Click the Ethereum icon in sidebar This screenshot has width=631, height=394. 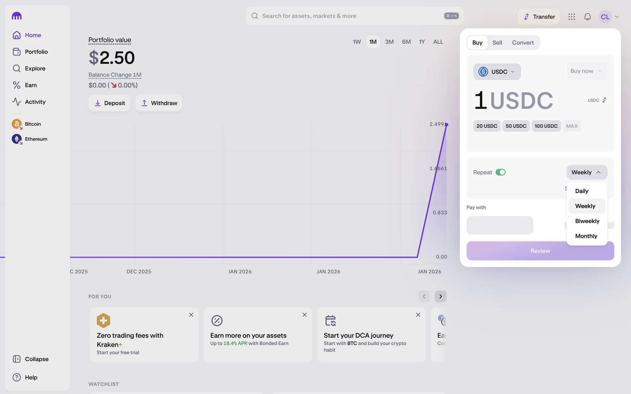coord(16,139)
